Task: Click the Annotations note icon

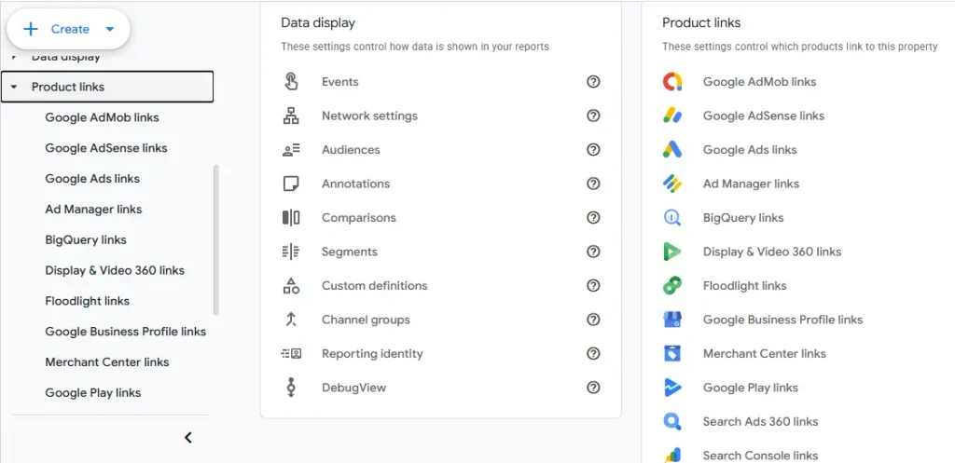Action: click(x=291, y=184)
